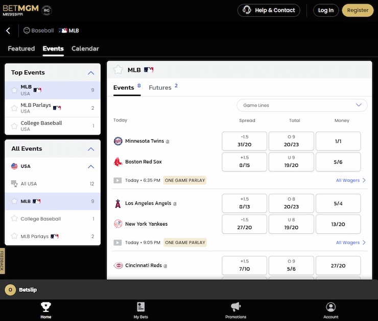Select Angels spread +1.5 at 8/13

click(244, 203)
